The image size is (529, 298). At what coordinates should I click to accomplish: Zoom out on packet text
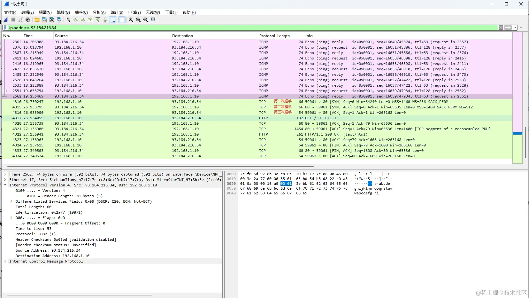click(138, 20)
